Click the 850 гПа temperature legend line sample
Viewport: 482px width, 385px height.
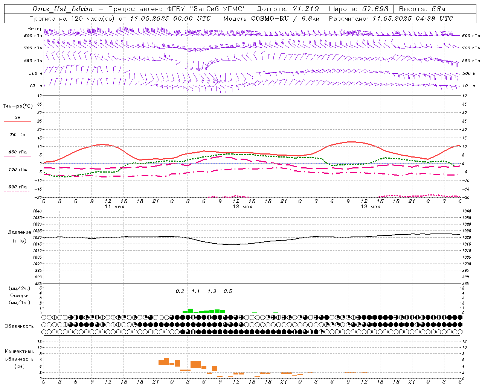click(x=17, y=156)
